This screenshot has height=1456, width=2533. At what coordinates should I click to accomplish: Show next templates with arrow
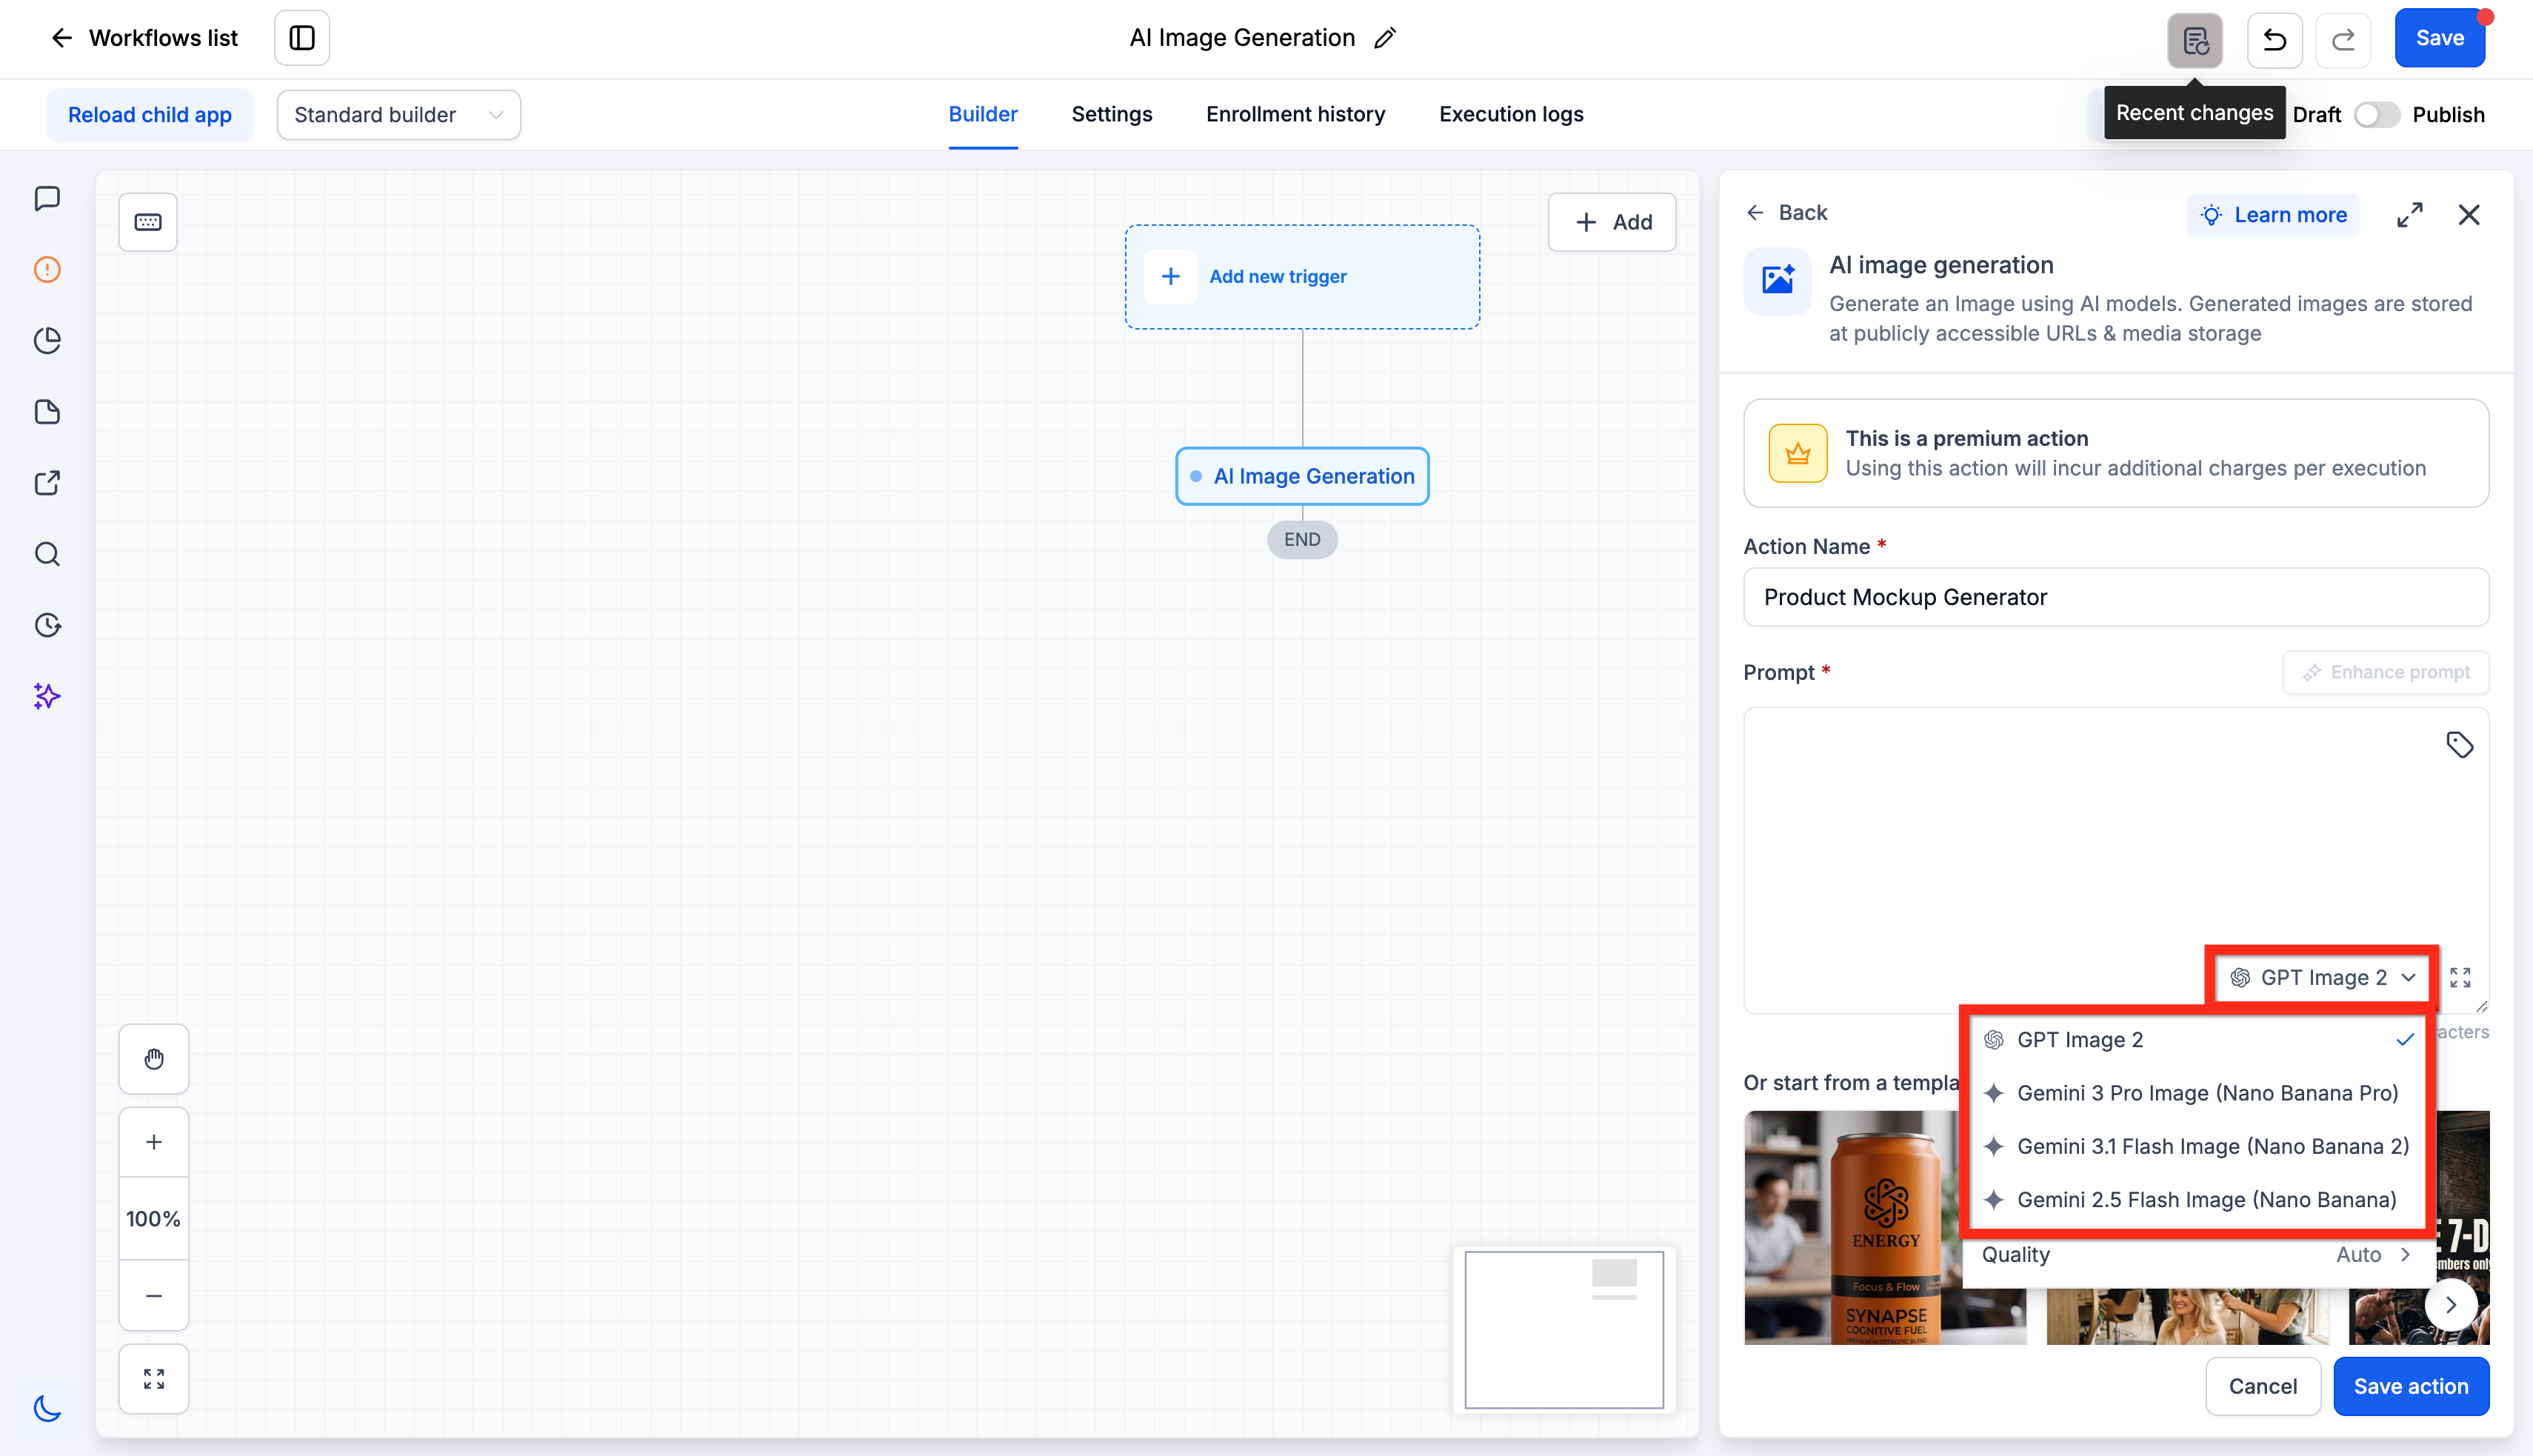tap(2451, 1304)
